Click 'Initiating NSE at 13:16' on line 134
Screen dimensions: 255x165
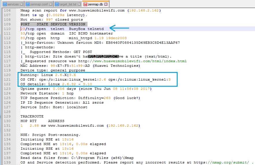[x=47, y=139]
